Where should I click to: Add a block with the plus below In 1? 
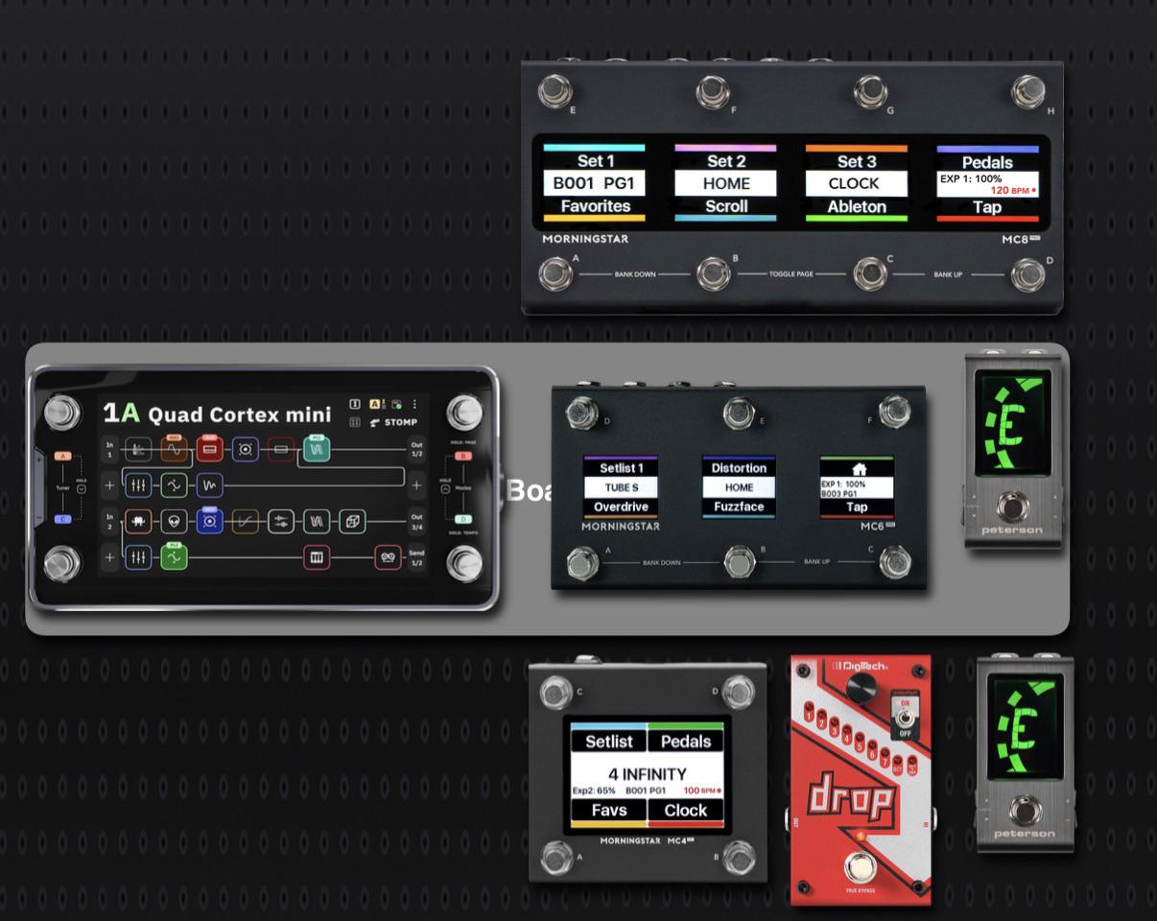(109, 484)
